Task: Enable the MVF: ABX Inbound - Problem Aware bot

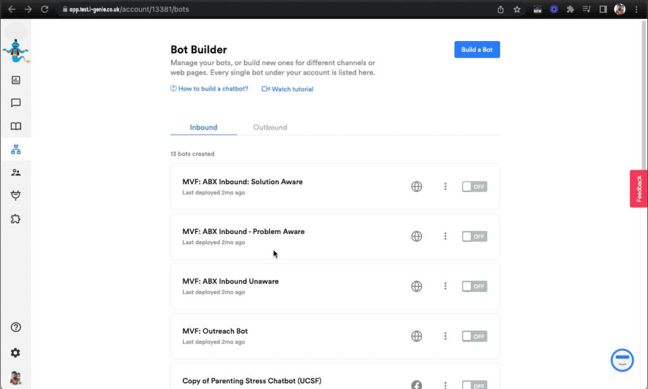Action: pos(474,237)
